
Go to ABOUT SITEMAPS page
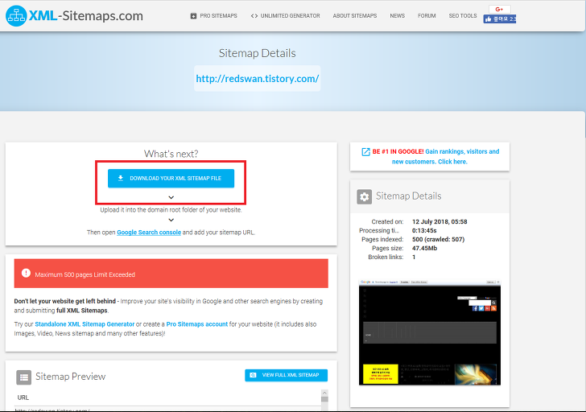pos(355,15)
